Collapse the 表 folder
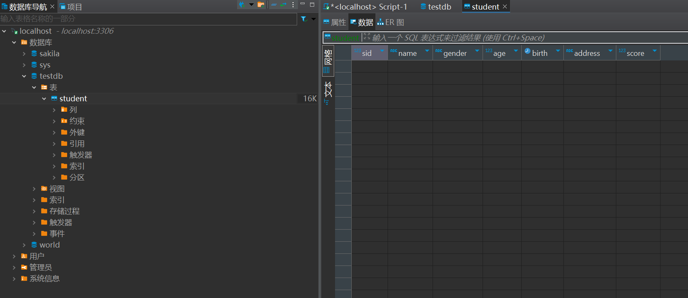This screenshot has width=688, height=298. [x=34, y=88]
